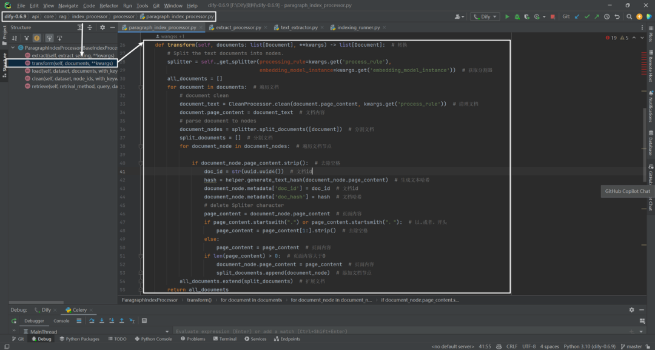
Task: Open Search Everywhere magnifier icon
Action: [629, 17]
